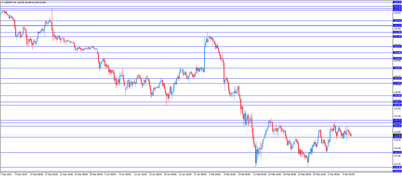Click the 17 Dec 00:00 time label
402x177 pixels.
(x=51, y=175)
